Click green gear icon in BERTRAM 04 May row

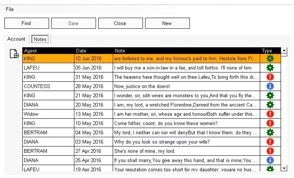tap(270, 132)
